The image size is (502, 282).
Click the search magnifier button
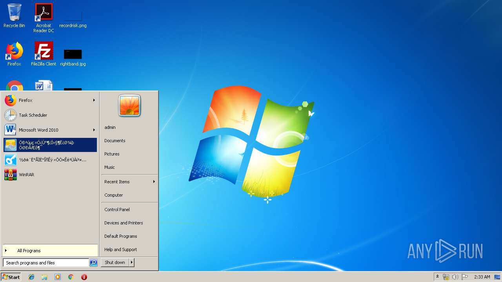[93, 263]
